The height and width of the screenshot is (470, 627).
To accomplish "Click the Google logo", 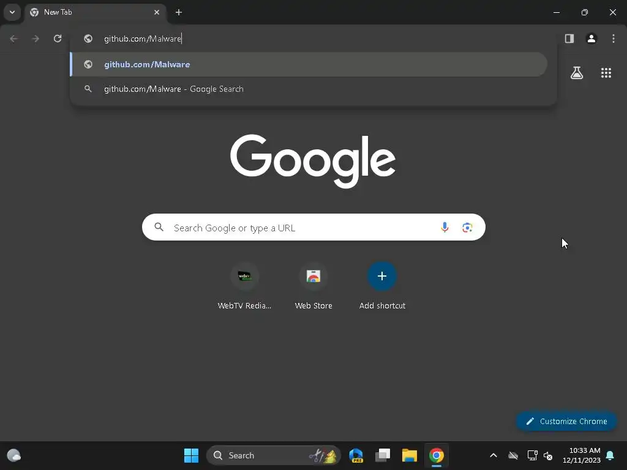I will pos(313,161).
